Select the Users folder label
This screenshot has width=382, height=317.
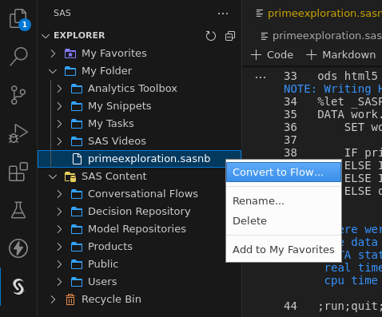tap(102, 282)
